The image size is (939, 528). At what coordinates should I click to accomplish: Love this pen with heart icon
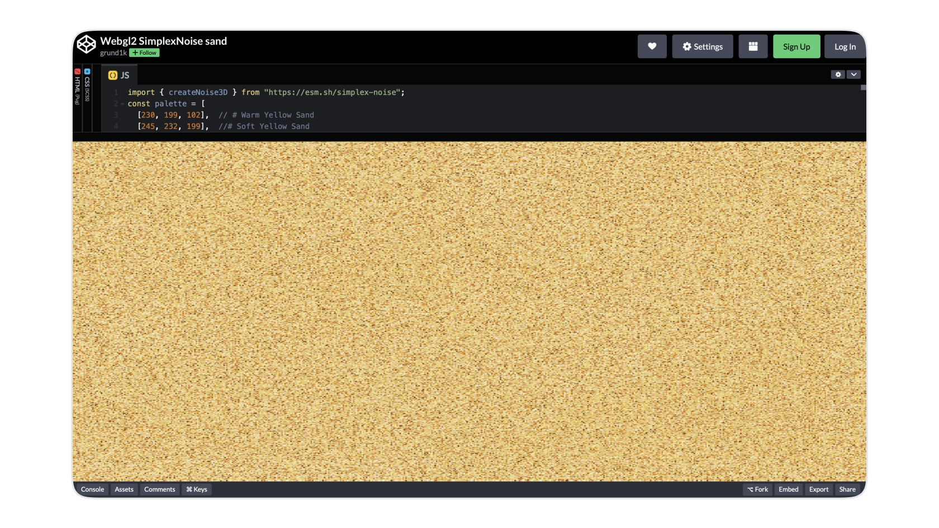click(652, 46)
